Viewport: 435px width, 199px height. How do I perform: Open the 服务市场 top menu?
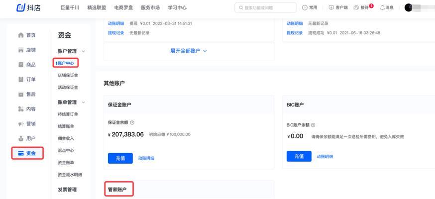[x=150, y=8]
